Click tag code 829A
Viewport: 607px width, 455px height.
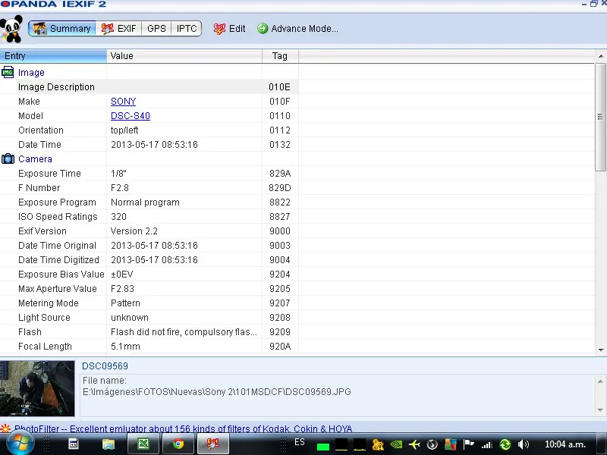(x=280, y=174)
